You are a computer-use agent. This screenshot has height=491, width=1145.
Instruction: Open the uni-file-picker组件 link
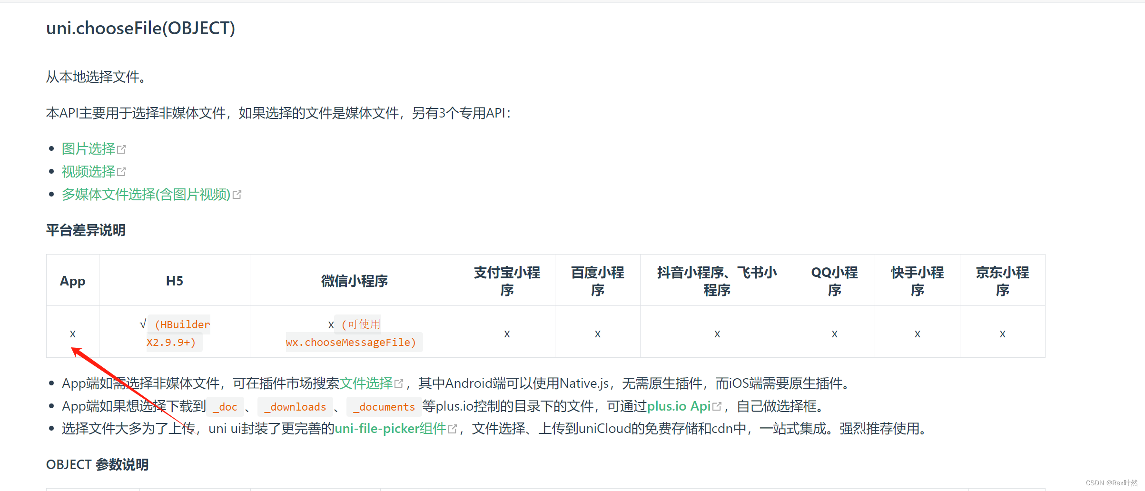[390, 429]
